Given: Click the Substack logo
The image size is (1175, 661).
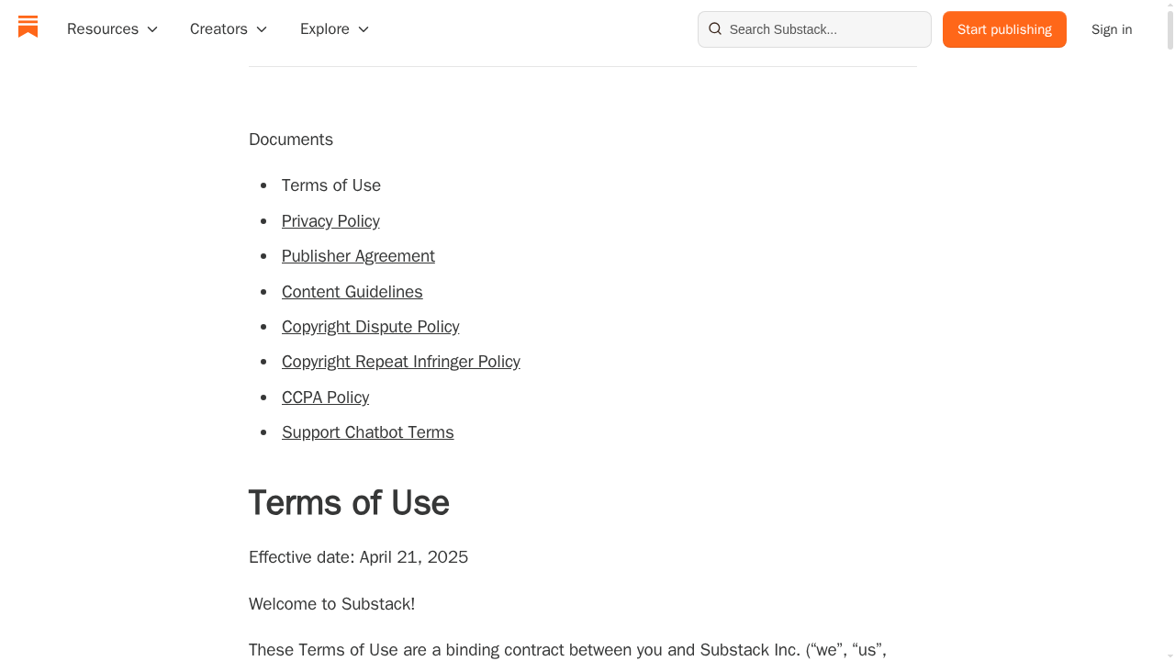Looking at the screenshot, I should 28,28.
